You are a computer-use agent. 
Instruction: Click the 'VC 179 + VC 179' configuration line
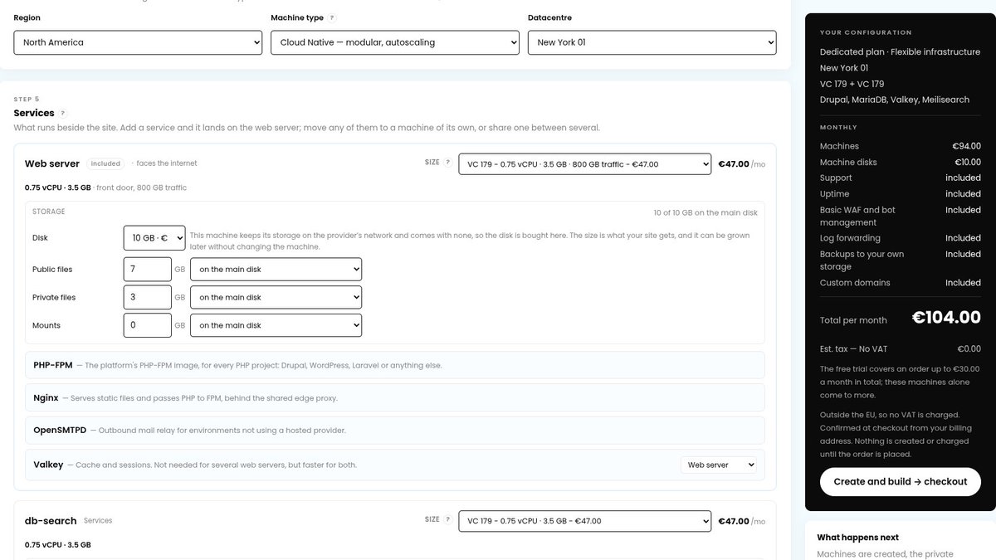click(x=852, y=84)
